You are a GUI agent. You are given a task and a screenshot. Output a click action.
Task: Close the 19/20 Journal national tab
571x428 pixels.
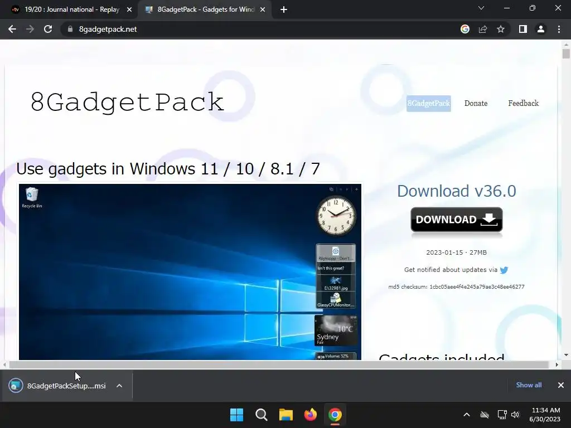point(129,9)
